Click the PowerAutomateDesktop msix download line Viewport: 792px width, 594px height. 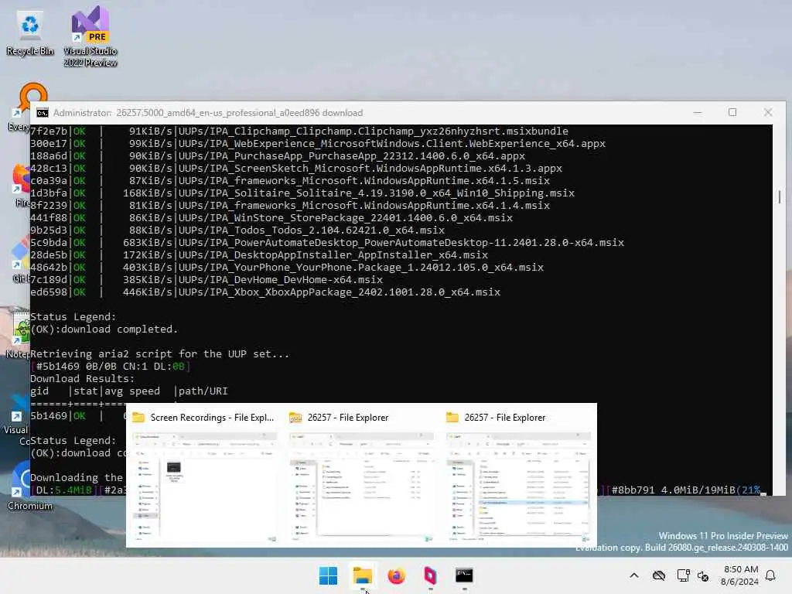point(327,243)
